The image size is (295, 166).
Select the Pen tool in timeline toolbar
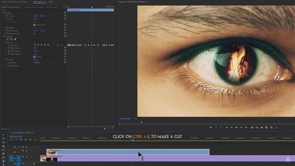(3, 154)
